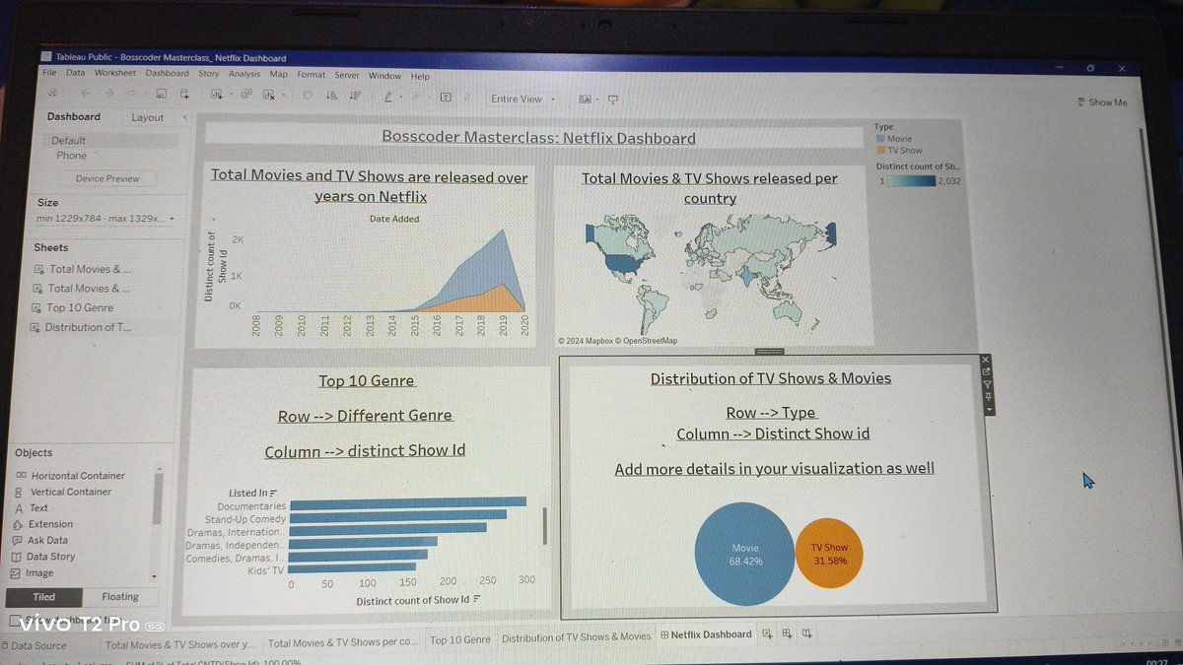Image resolution: width=1183 pixels, height=665 pixels.
Task: Click the Show Mark Labels T icon
Action: [446, 98]
